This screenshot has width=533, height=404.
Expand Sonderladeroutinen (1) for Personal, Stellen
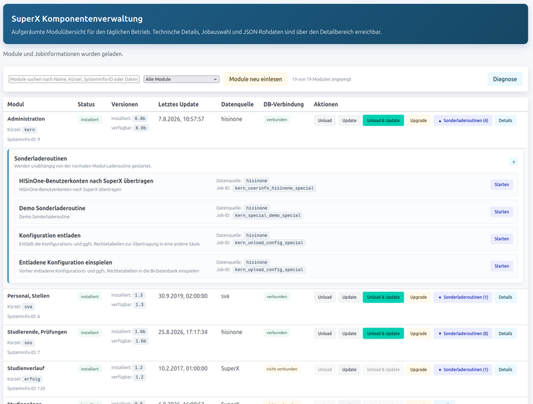coord(462,297)
